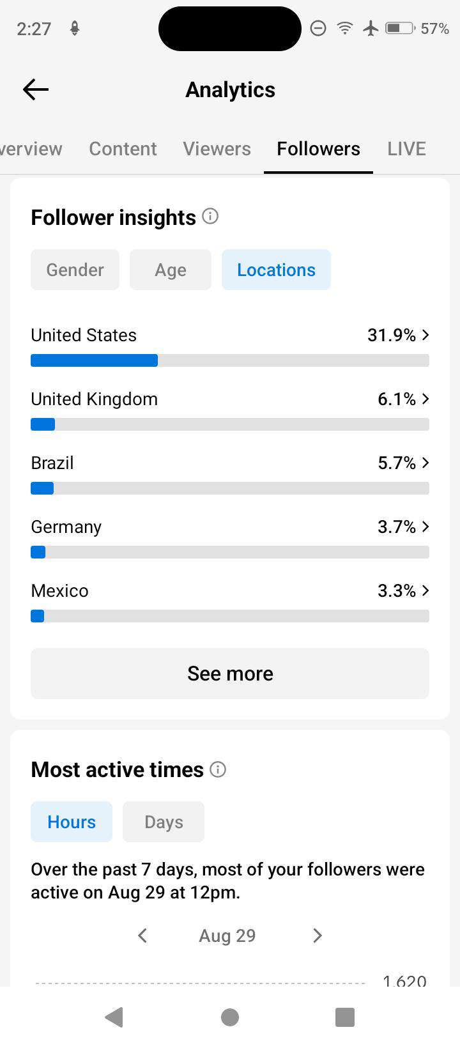Tap the See more button
The image size is (460, 1048).
click(x=230, y=674)
